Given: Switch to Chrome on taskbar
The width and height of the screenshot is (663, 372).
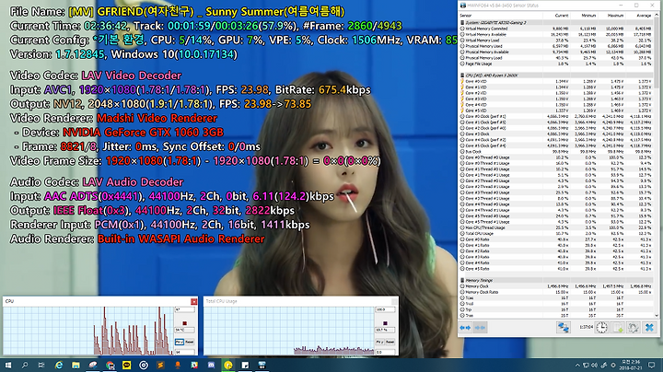Looking at the screenshot, I should 110,366.
